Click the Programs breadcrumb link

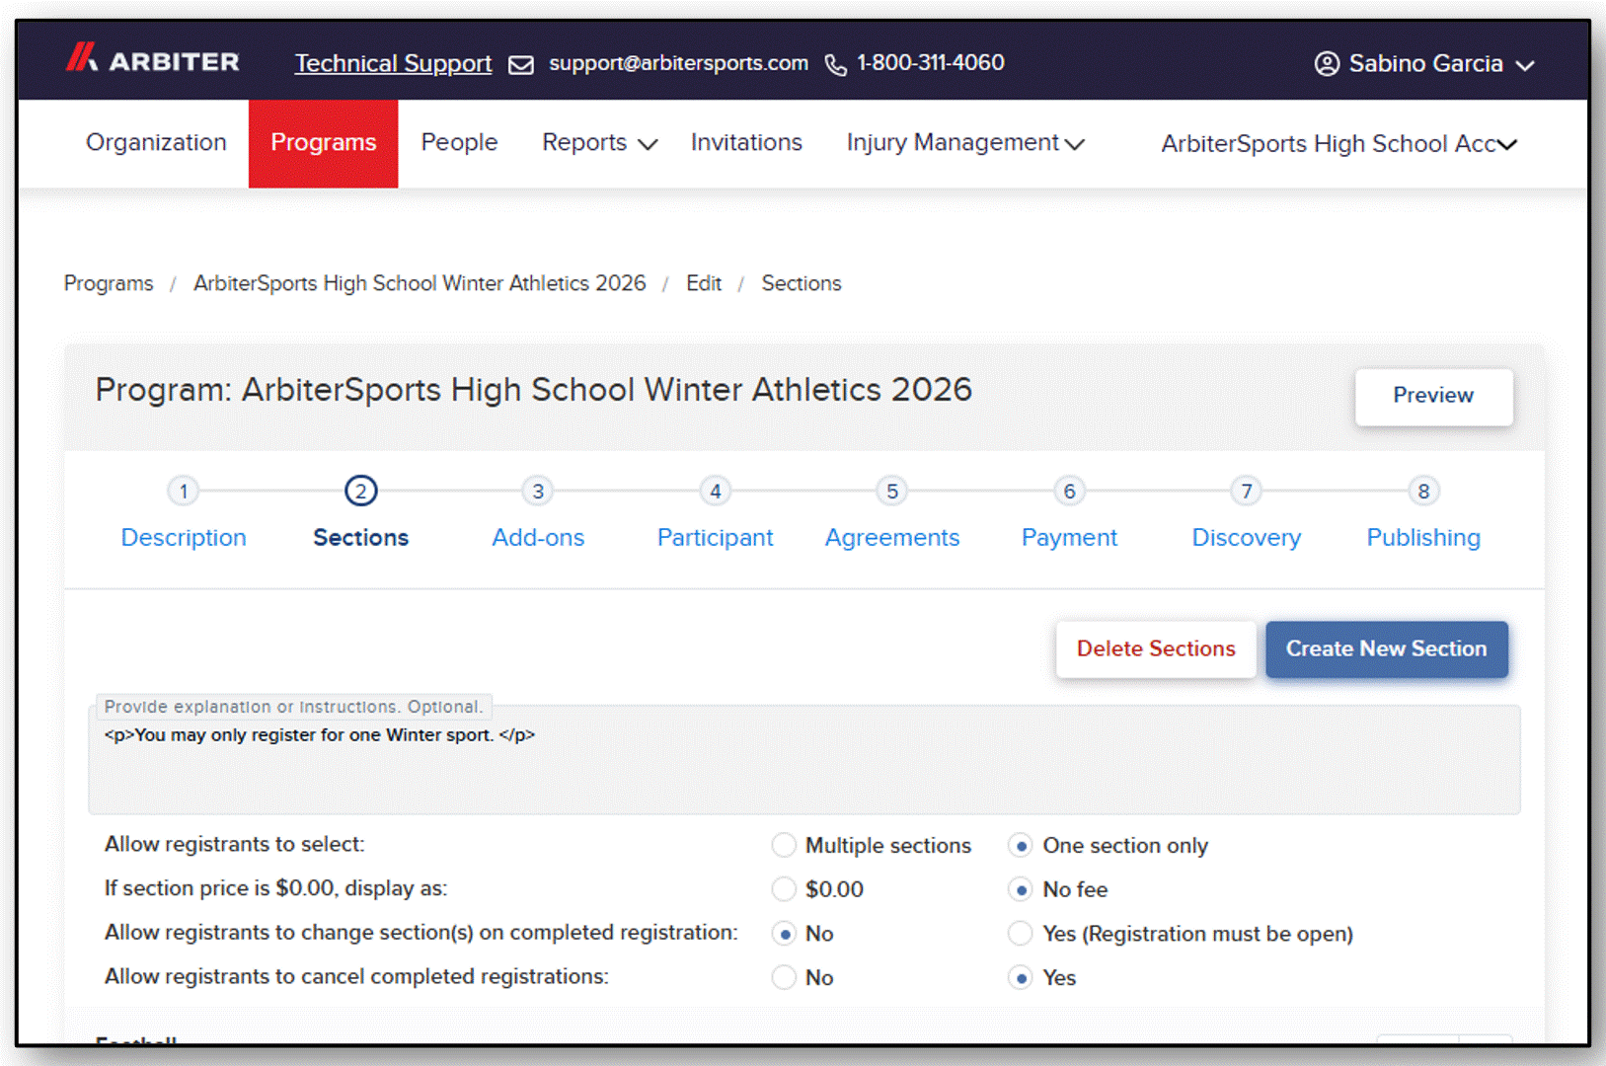pyautogui.click(x=109, y=284)
